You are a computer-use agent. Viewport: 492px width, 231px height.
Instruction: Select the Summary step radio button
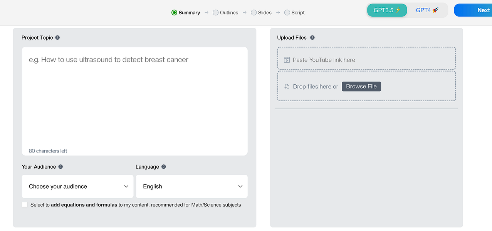174,13
